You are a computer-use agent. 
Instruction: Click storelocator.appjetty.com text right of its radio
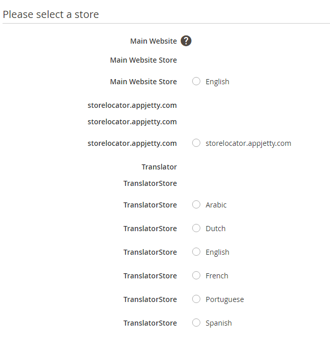coord(248,143)
